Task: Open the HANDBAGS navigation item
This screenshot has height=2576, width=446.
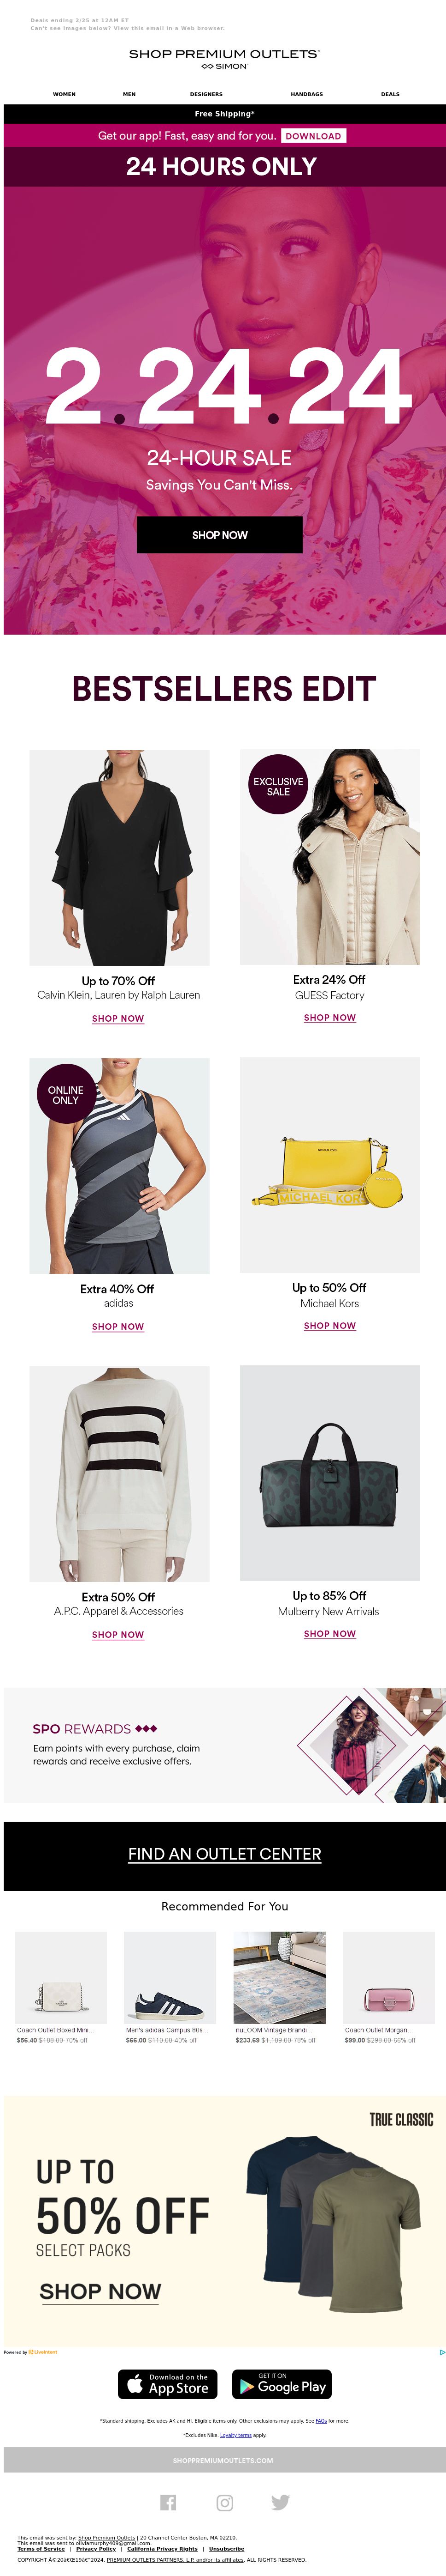Action: pos(306,94)
